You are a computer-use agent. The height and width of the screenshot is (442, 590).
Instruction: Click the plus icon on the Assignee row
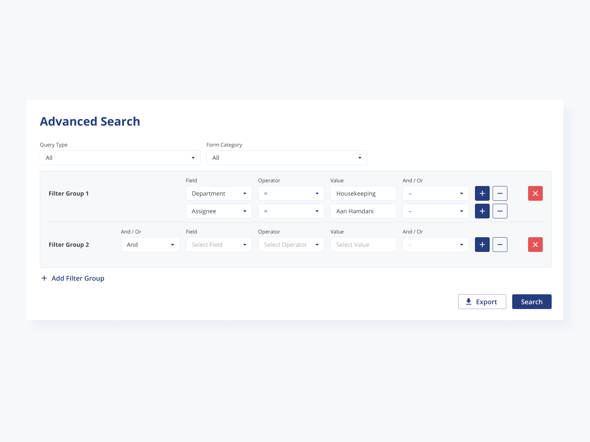pyautogui.click(x=482, y=211)
